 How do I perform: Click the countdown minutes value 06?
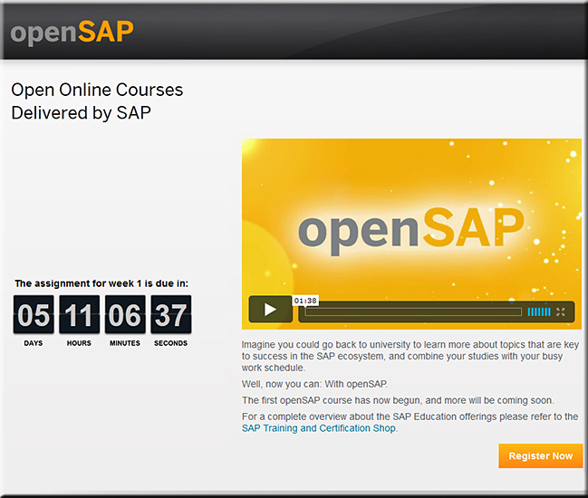[125, 314]
